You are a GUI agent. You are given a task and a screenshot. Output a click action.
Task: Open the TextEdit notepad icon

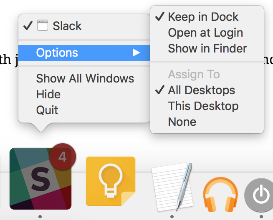click(172, 187)
